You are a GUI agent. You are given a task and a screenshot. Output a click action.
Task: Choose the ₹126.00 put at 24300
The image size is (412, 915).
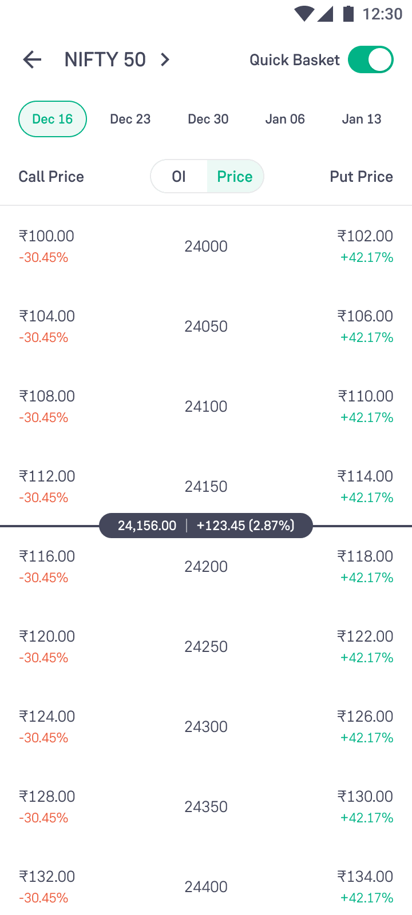point(365,726)
